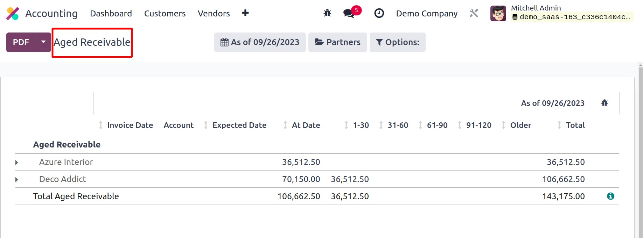
Task: Open the debug bug icon in navbar
Action: click(327, 13)
